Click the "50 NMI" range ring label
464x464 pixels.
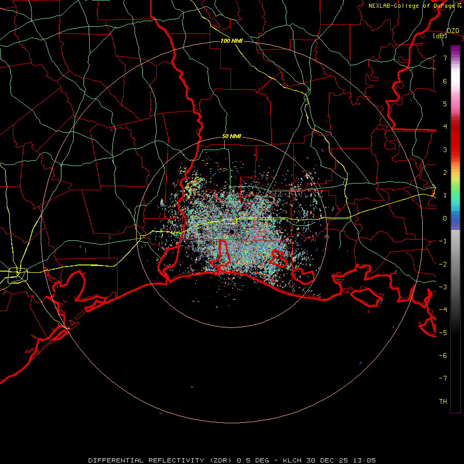point(231,137)
